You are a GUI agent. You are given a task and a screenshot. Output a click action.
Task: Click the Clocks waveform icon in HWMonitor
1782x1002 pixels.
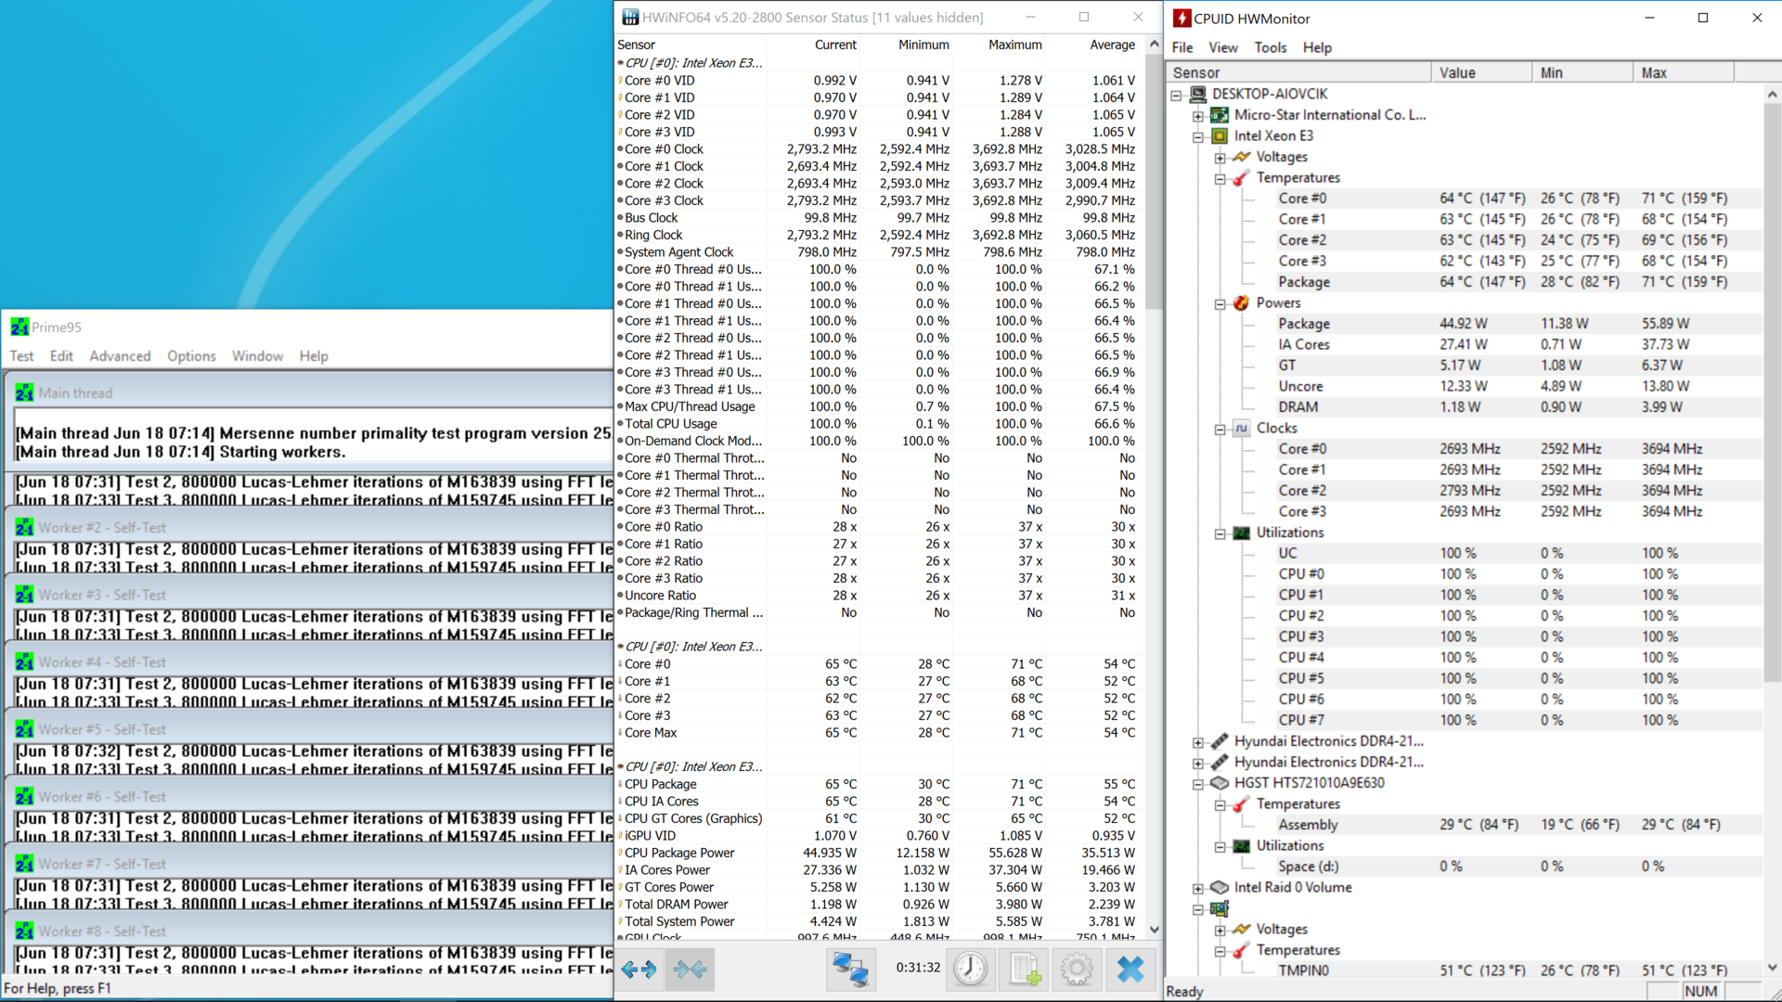click(x=1241, y=428)
